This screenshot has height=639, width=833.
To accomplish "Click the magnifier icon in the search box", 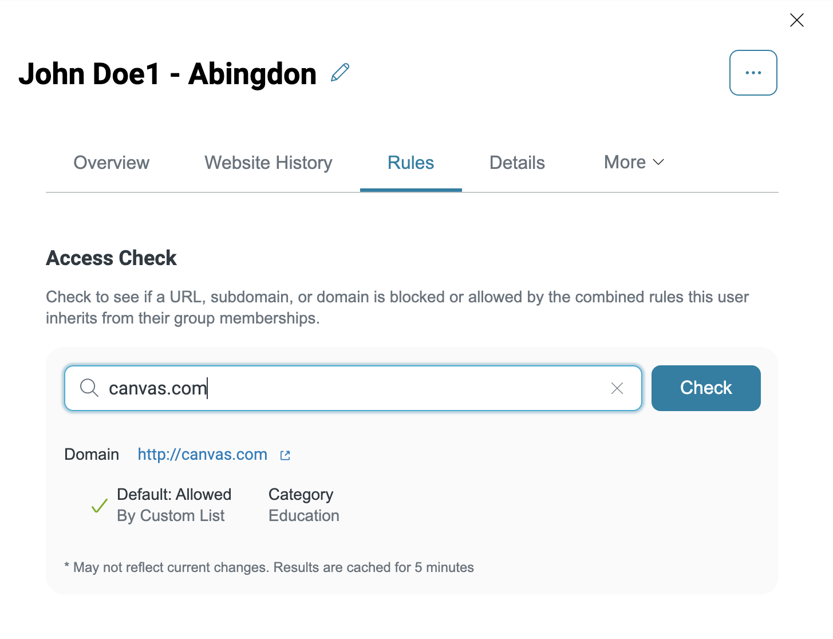I will point(89,388).
